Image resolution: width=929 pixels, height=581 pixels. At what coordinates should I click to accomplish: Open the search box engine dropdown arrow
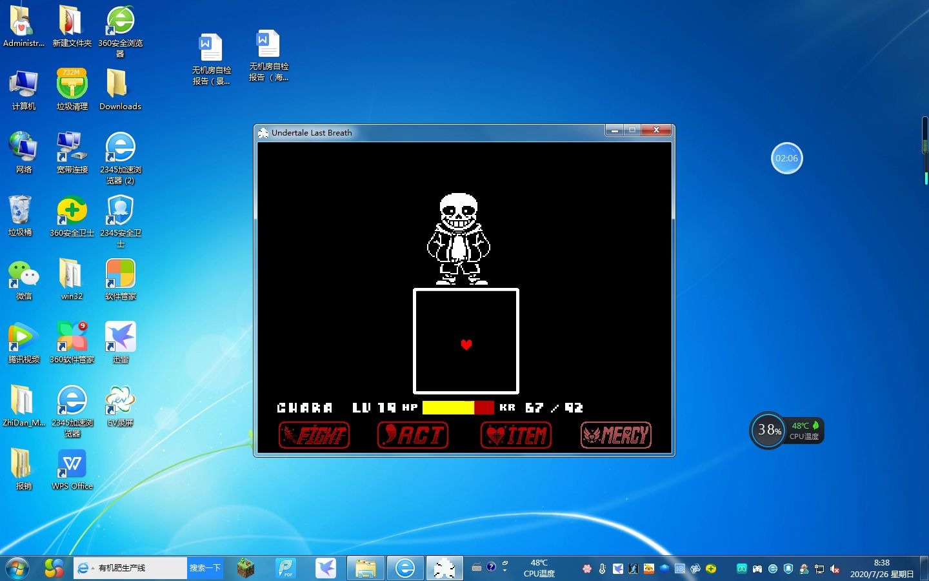[x=93, y=568]
